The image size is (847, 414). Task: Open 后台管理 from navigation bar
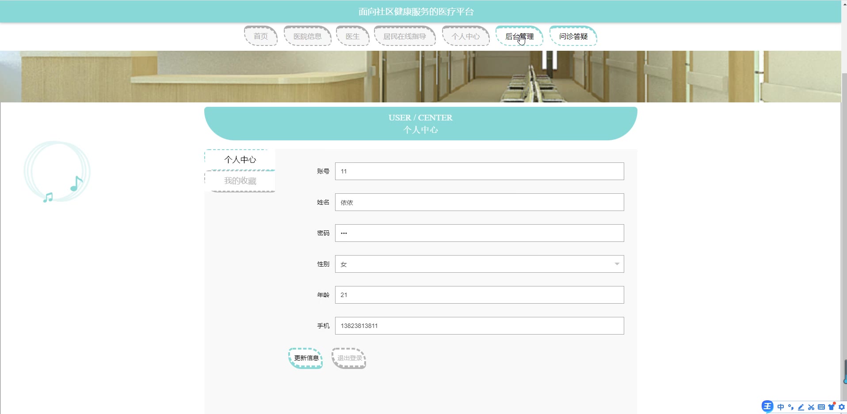tap(519, 36)
